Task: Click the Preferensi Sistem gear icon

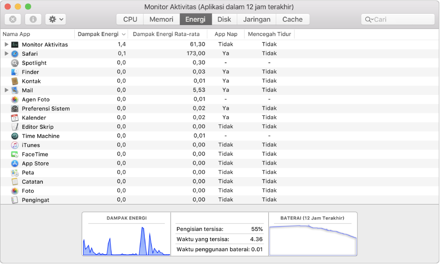Action: tap(15, 109)
